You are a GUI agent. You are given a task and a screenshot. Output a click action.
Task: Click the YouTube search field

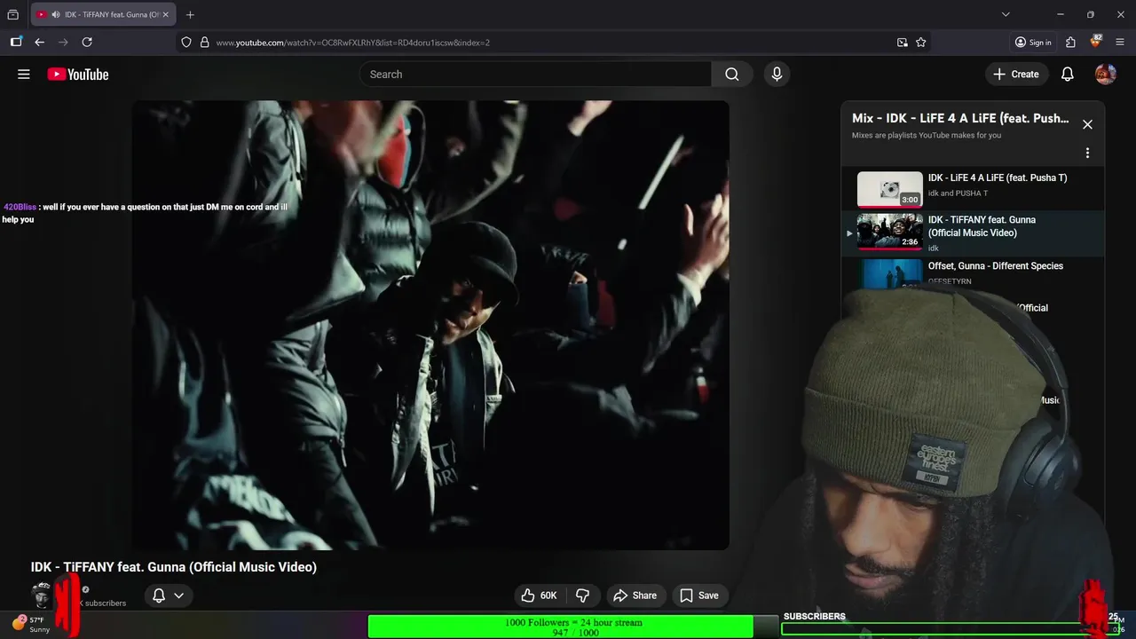535,75
